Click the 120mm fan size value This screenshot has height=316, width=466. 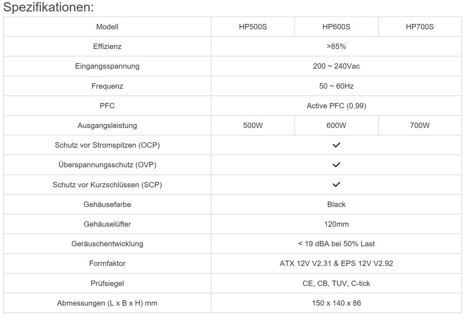coord(336,224)
